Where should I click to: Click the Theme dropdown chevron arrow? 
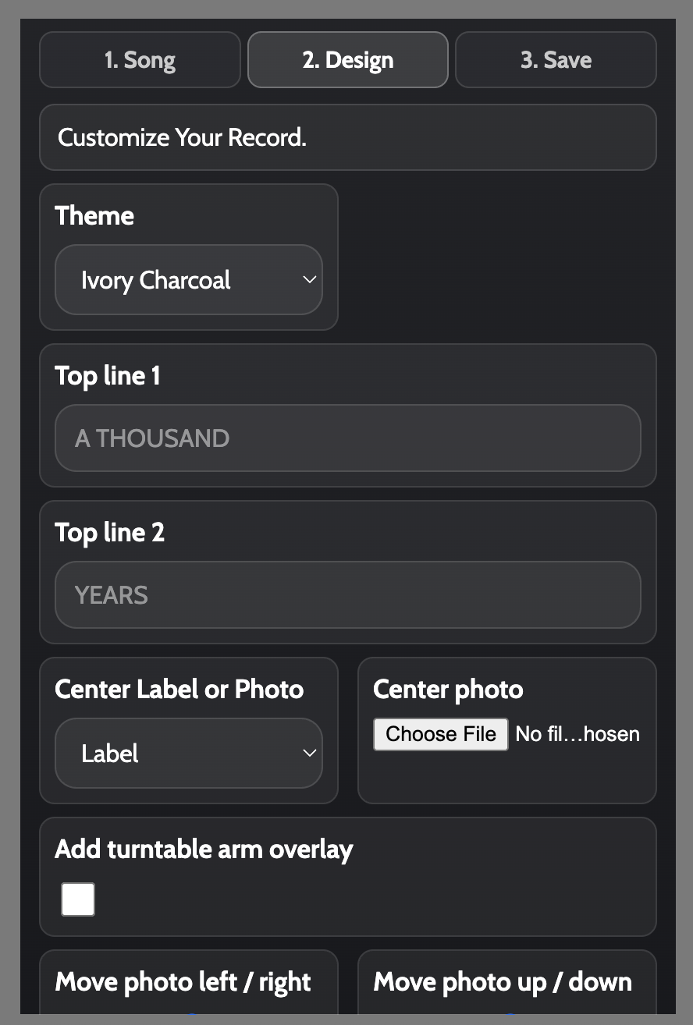click(x=310, y=280)
